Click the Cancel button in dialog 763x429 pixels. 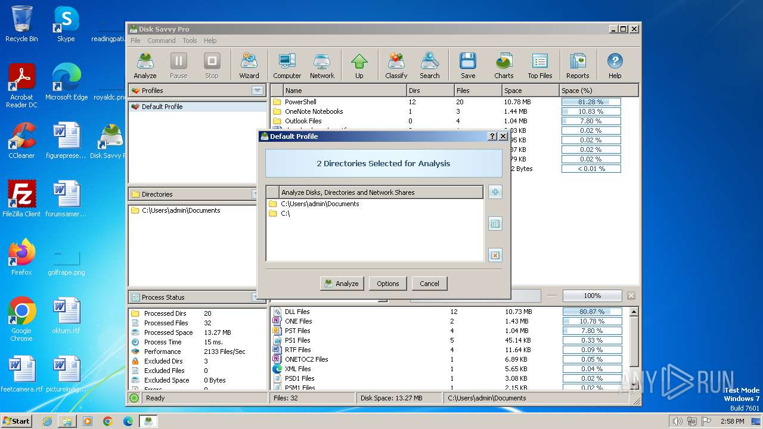(429, 284)
